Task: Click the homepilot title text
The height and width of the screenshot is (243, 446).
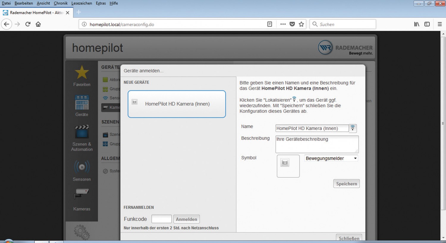Action: pyautogui.click(x=98, y=48)
